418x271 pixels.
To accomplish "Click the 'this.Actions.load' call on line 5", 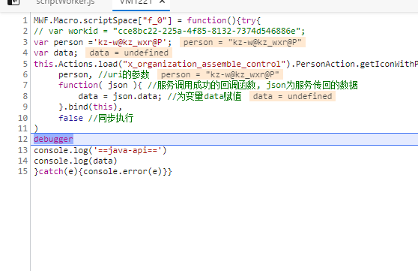I will pyautogui.click(x=225, y=64).
